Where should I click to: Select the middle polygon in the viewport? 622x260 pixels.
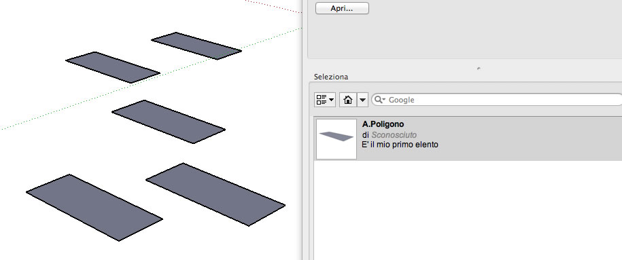(169, 122)
